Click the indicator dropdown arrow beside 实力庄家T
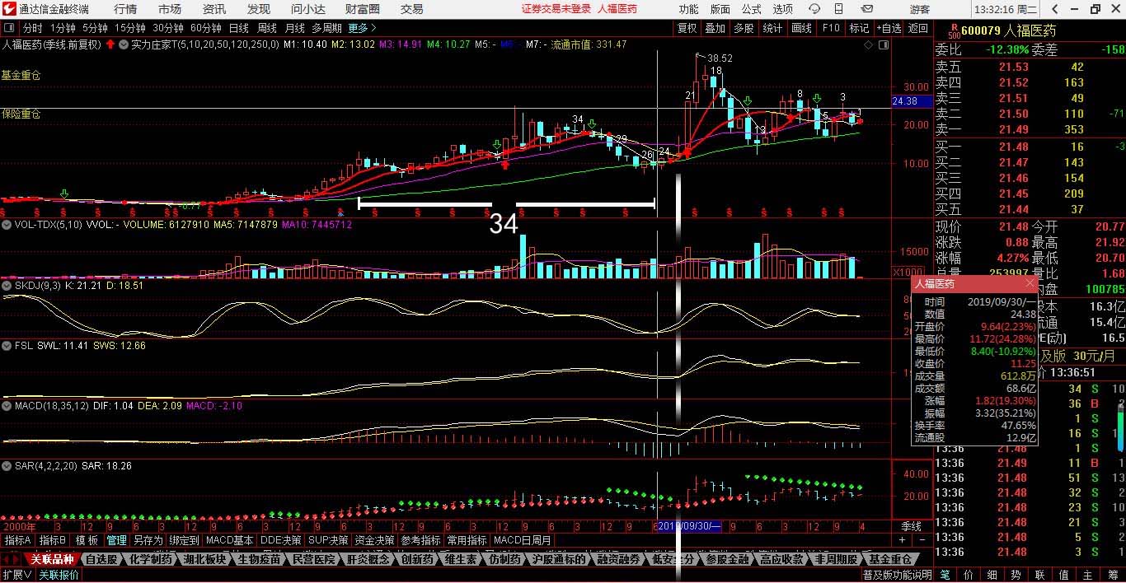This screenshot has width=1126, height=583. pyautogui.click(x=124, y=44)
